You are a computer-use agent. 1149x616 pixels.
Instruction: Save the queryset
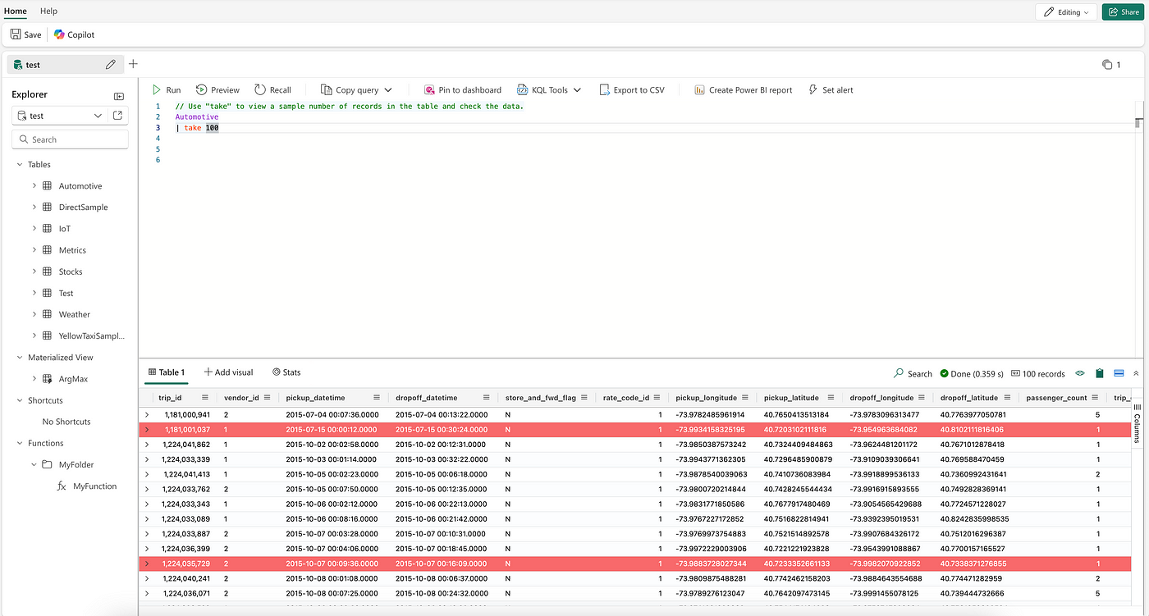[25, 34]
